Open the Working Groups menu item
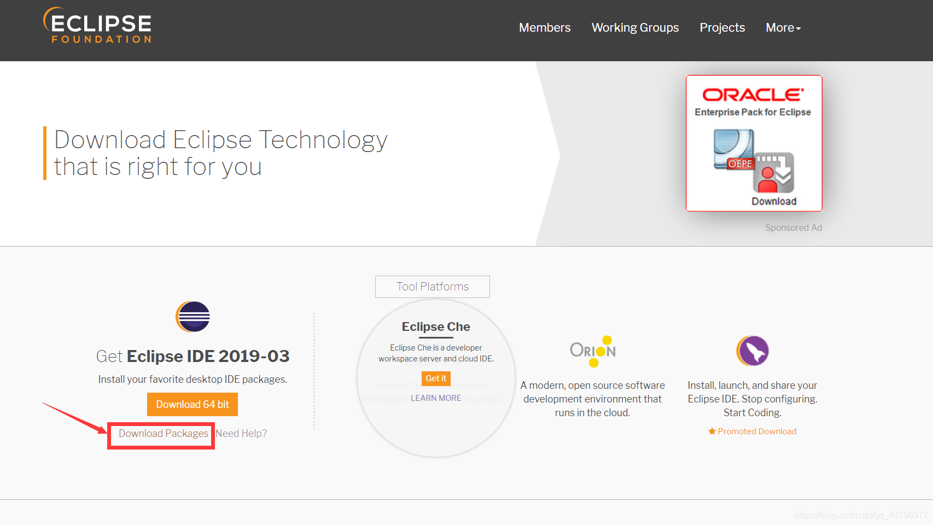 click(635, 27)
